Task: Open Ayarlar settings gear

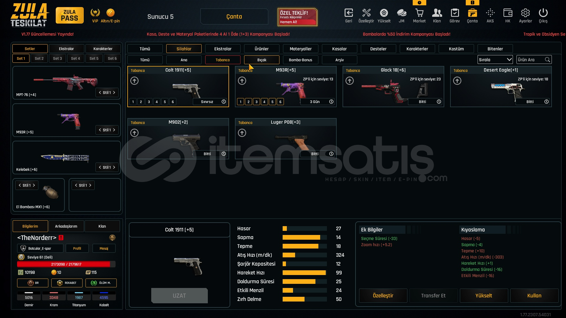Action: pyautogui.click(x=525, y=13)
